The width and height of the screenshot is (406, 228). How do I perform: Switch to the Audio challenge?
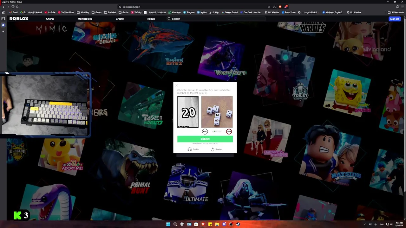click(x=193, y=149)
